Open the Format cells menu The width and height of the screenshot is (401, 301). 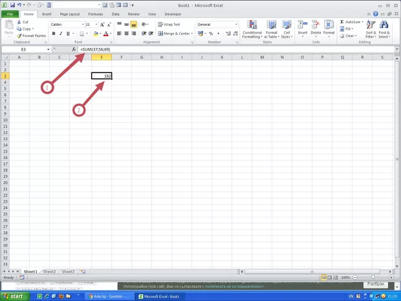329,29
